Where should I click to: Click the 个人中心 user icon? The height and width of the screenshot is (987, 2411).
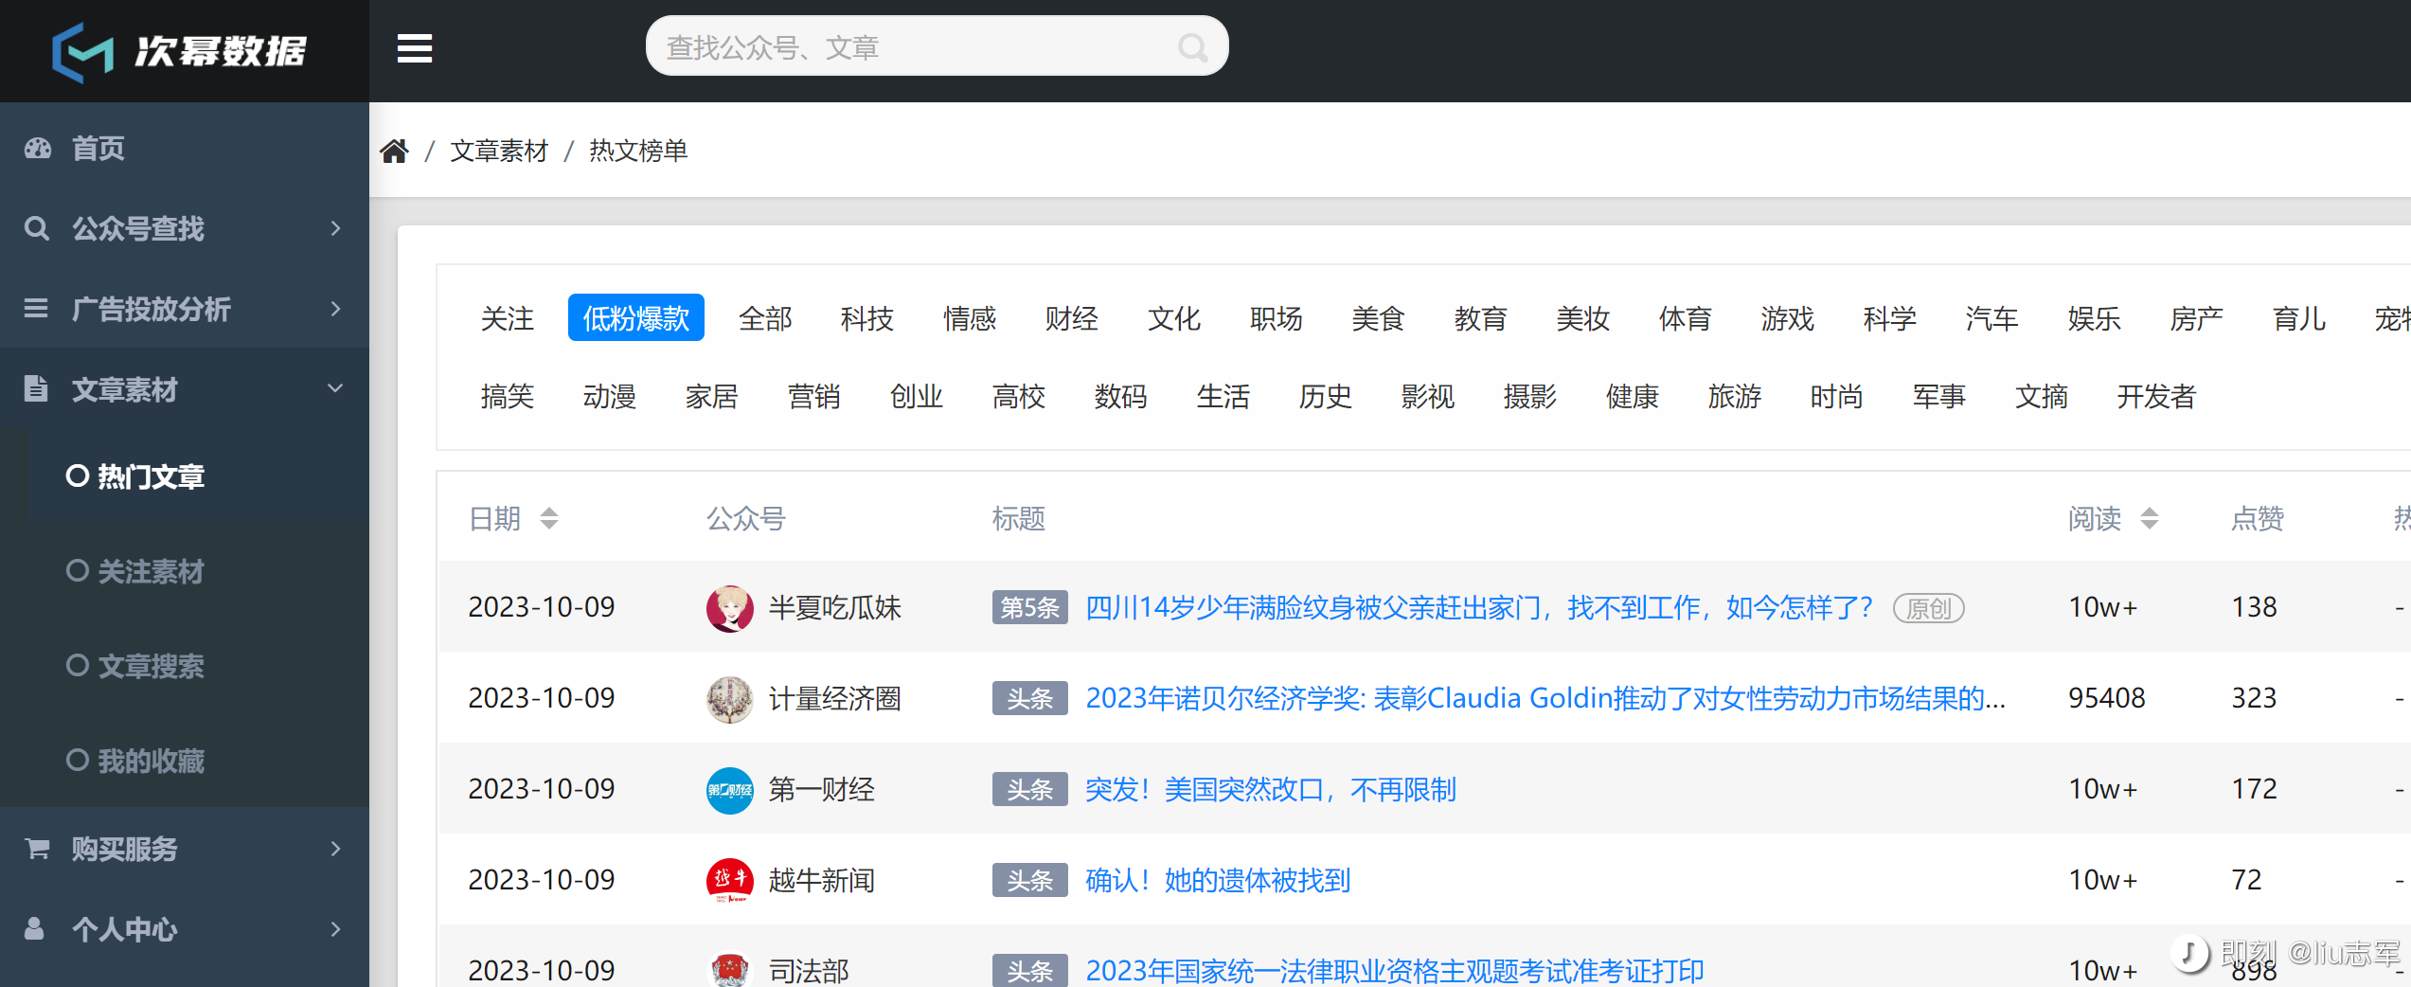(x=34, y=928)
